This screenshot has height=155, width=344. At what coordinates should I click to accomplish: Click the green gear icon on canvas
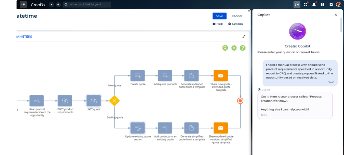coord(234,48)
